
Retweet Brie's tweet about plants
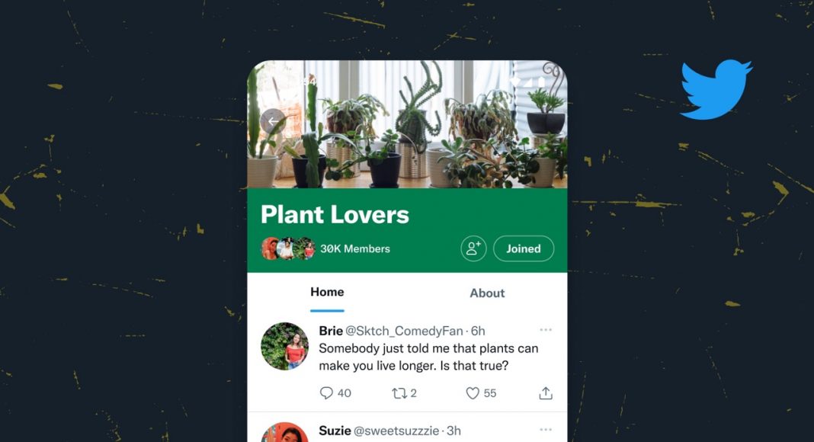coord(399,393)
